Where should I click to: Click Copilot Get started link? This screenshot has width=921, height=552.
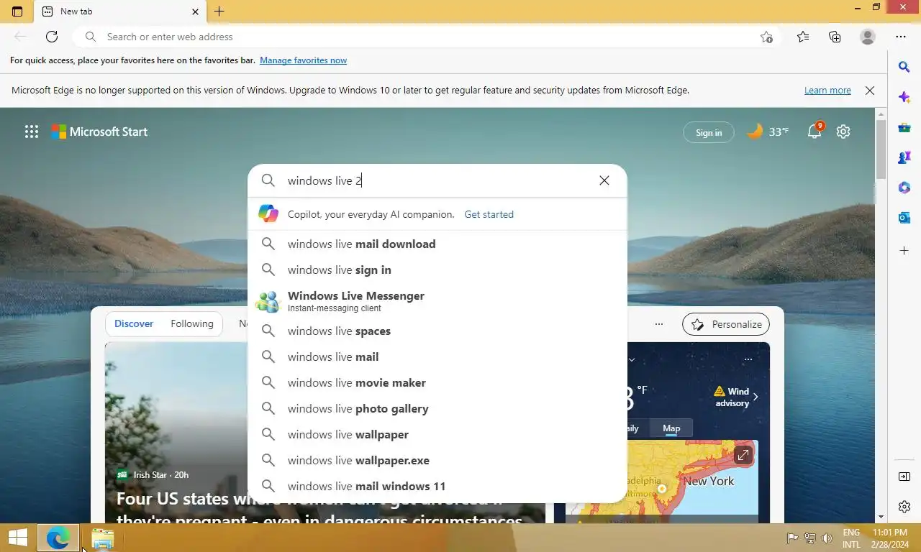489,214
